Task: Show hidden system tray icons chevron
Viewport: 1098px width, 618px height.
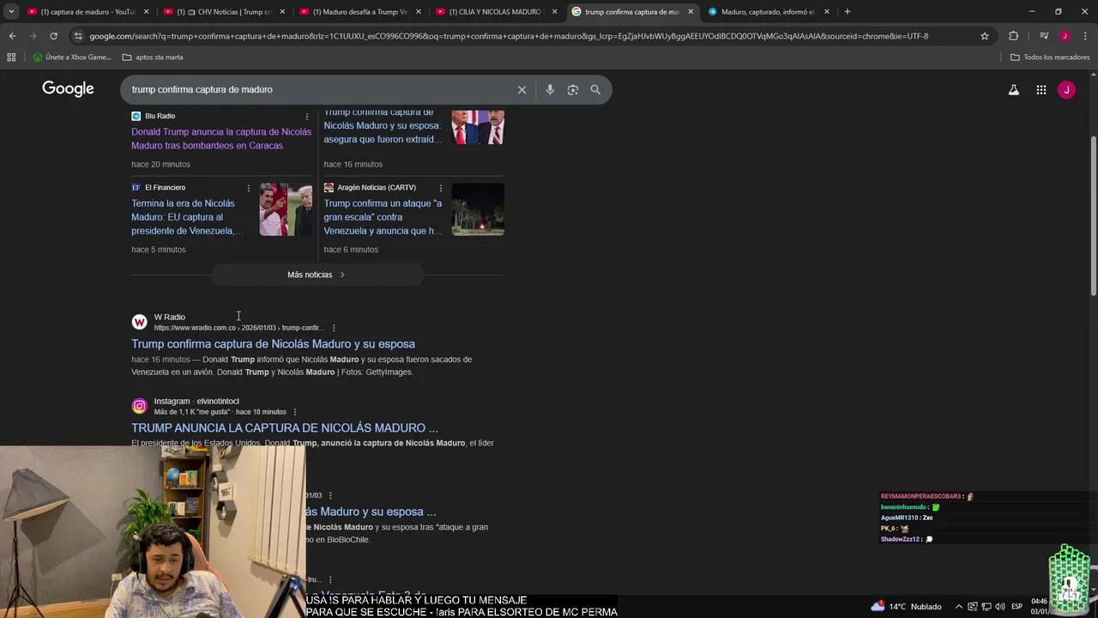Action: [959, 606]
